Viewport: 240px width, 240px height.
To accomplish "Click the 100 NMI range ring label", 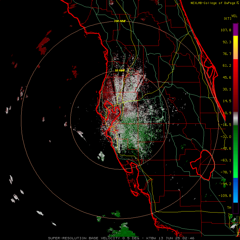I will [x=120, y=21].
